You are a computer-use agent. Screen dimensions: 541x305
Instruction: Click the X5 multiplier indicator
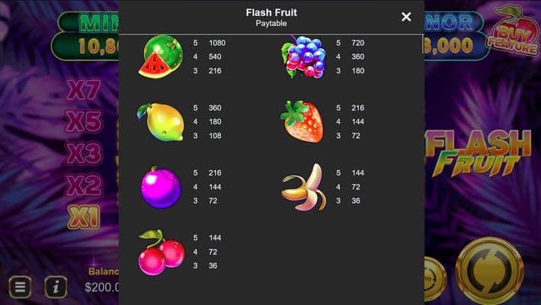[84, 121]
